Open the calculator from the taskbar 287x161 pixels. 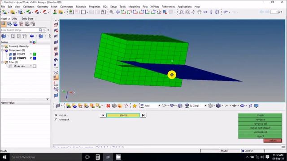pyautogui.click(x=98, y=157)
